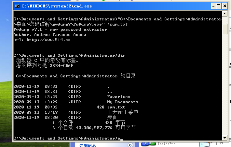
Task: Click 'Author: Andres Tarasco Acuna' line
Action: 50,35
